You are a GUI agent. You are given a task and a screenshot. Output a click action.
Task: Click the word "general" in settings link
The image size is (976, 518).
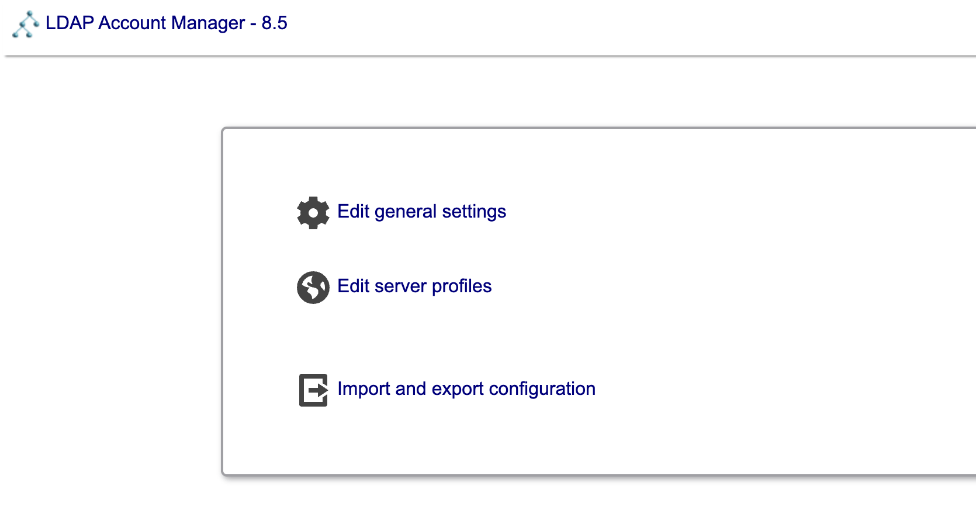coord(405,211)
